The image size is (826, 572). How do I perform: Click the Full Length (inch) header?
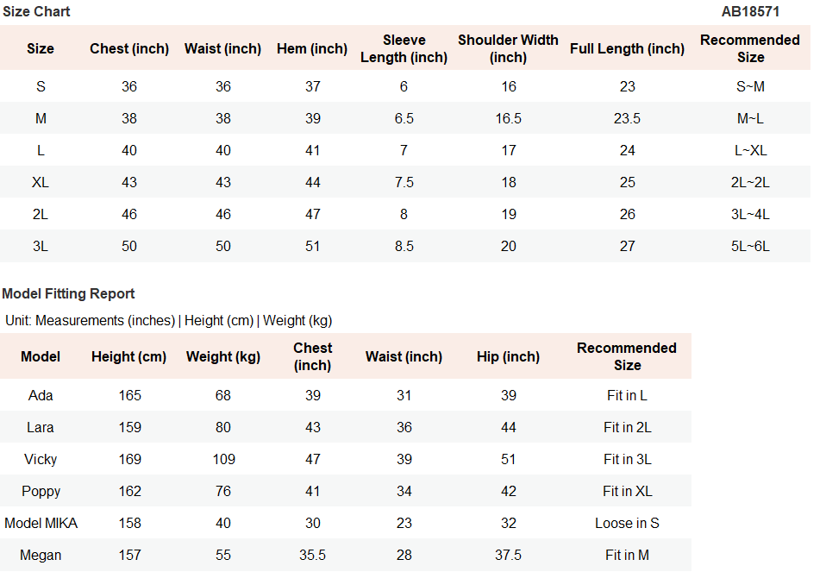click(x=627, y=48)
